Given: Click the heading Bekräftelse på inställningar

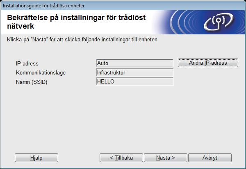Looking at the screenshot, I should tap(76, 22).
